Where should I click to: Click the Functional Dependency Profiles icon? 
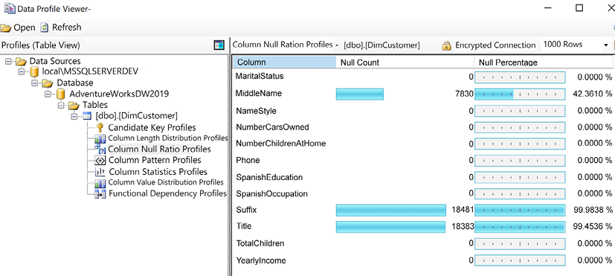pyautogui.click(x=100, y=193)
